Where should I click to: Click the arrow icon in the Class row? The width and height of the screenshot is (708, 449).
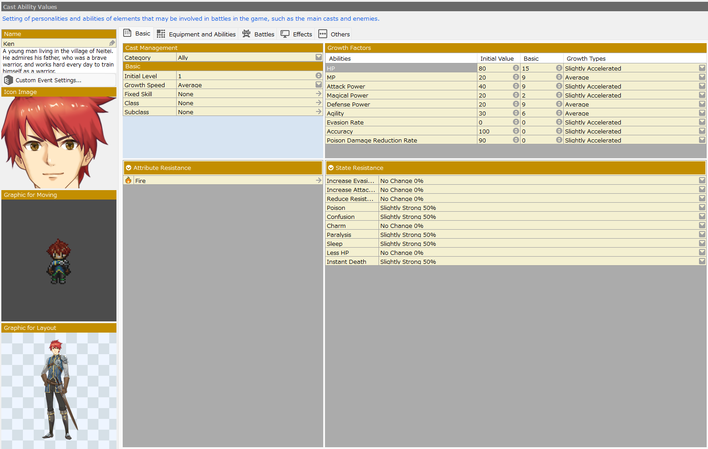pyautogui.click(x=318, y=102)
